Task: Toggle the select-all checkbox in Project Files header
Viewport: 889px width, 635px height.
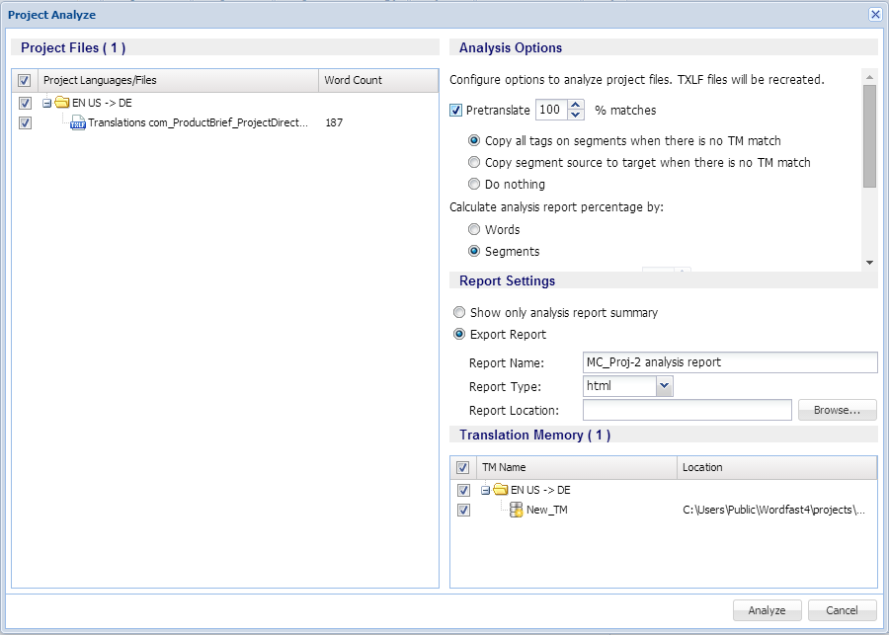Action: pyautogui.click(x=25, y=81)
